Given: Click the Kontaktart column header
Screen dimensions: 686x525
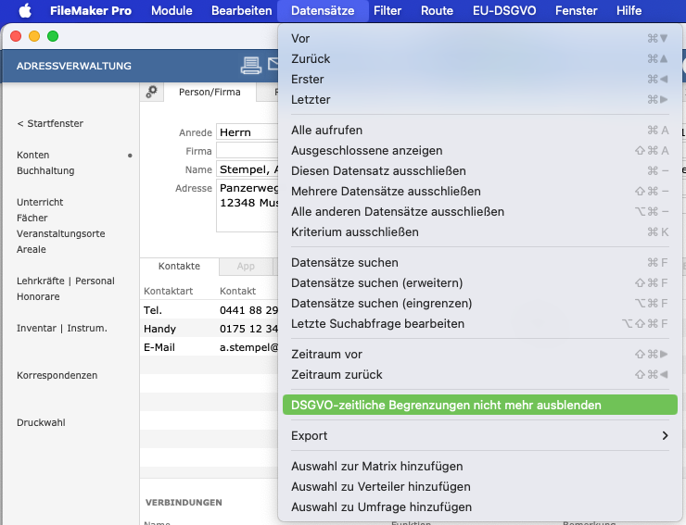Looking at the screenshot, I should pyautogui.click(x=168, y=291).
